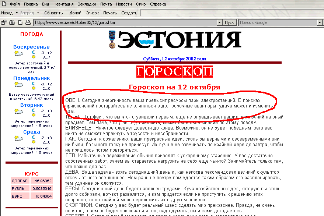Click the word ВЕСЫ in the horoscope
Image resolution: width=324 pixels, height=216 pixels.
click(x=73, y=189)
